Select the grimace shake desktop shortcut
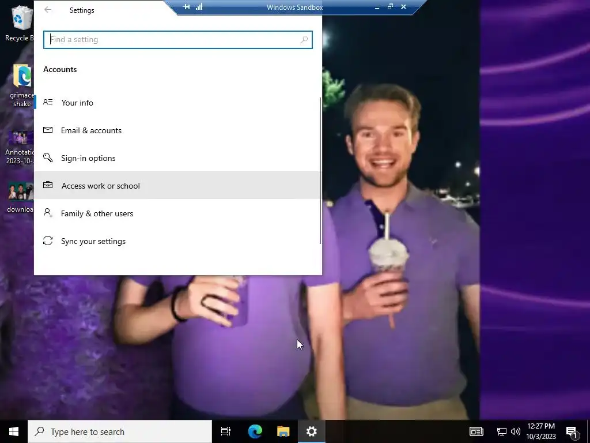The width and height of the screenshot is (590, 443). [21, 85]
